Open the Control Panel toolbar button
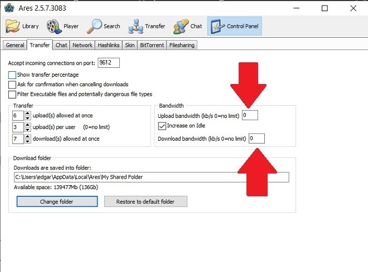The height and width of the screenshot is (272, 368). 234,26
